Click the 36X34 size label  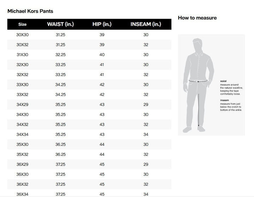(22, 194)
